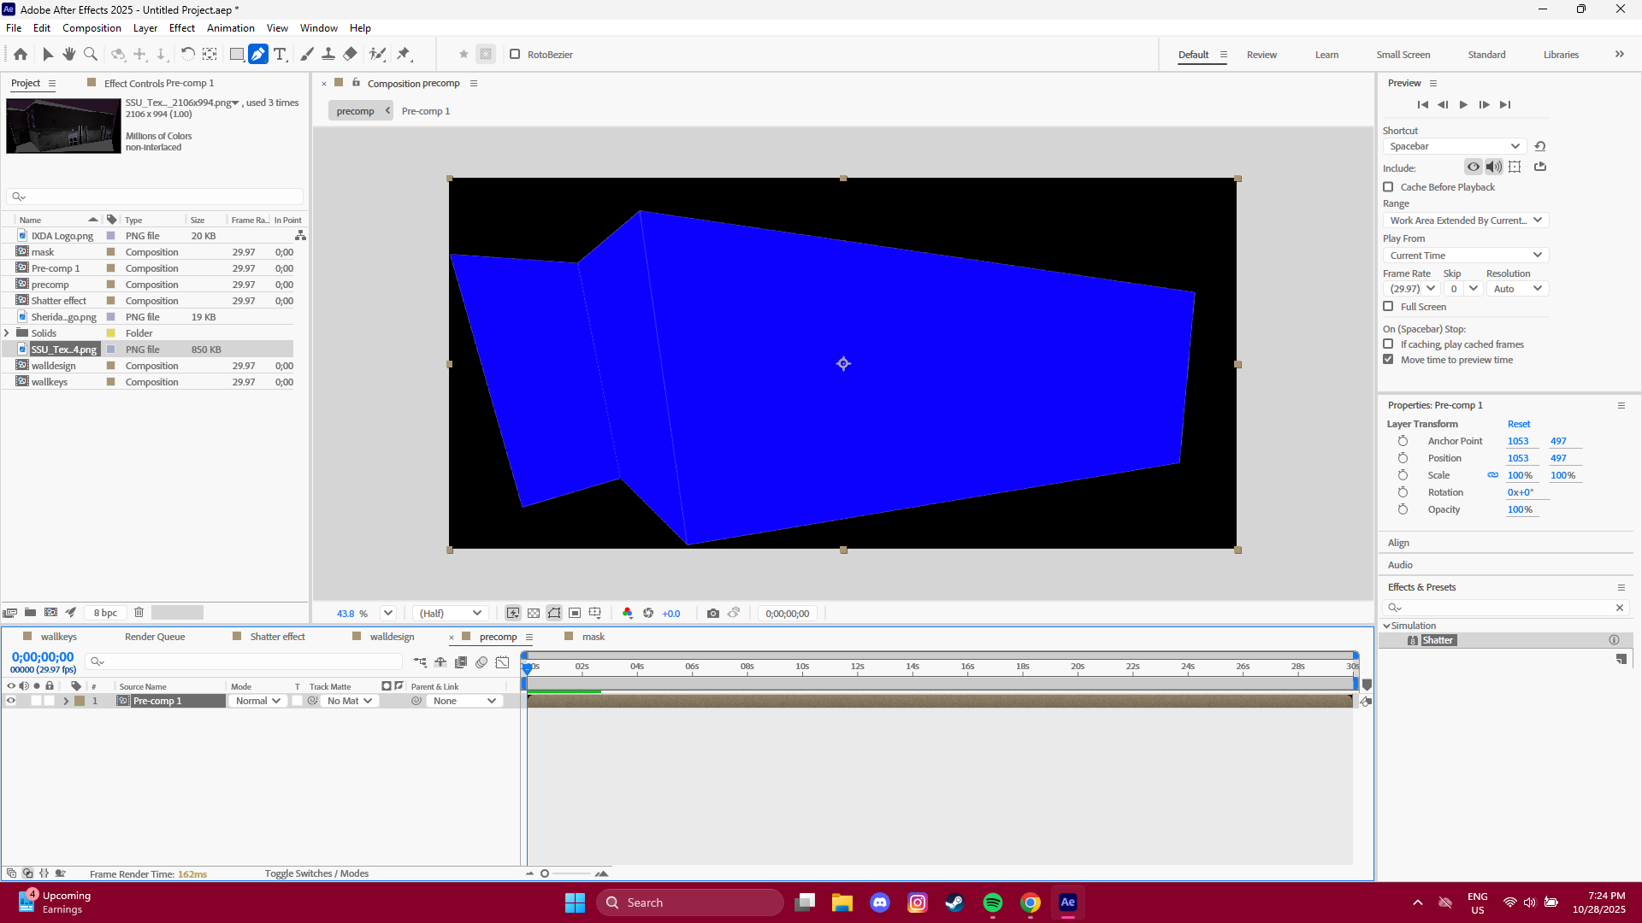1642x923 pixels.
Task: Open the Graph Editor in the timeline
Action: click(504, 662)
